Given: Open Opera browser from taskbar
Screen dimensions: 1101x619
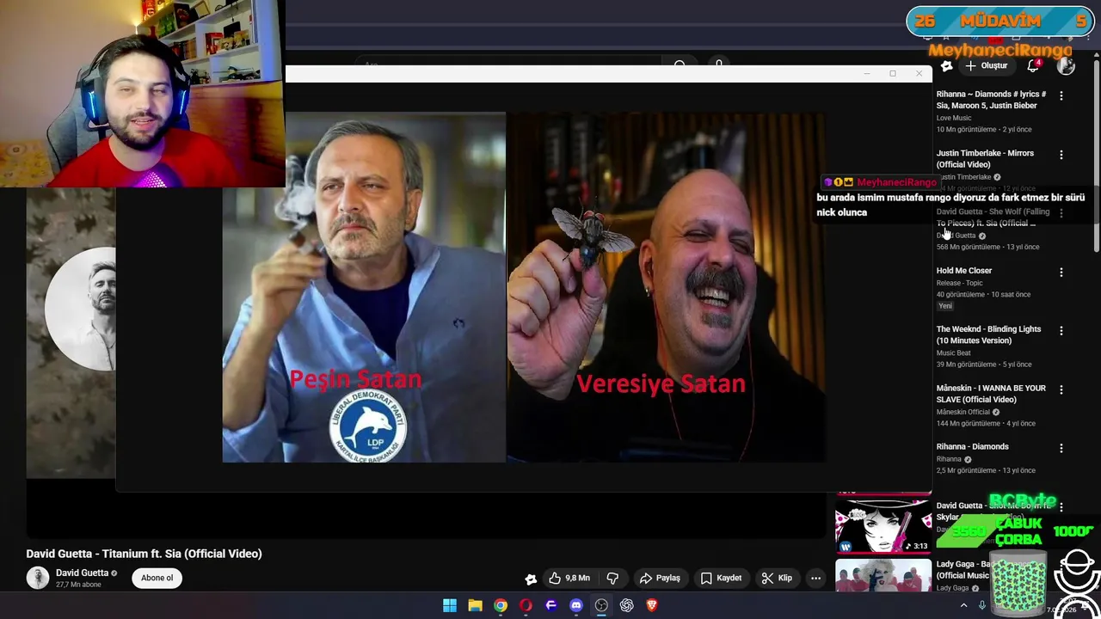Looking at the screenshot, I should click(x=526, y=605).
